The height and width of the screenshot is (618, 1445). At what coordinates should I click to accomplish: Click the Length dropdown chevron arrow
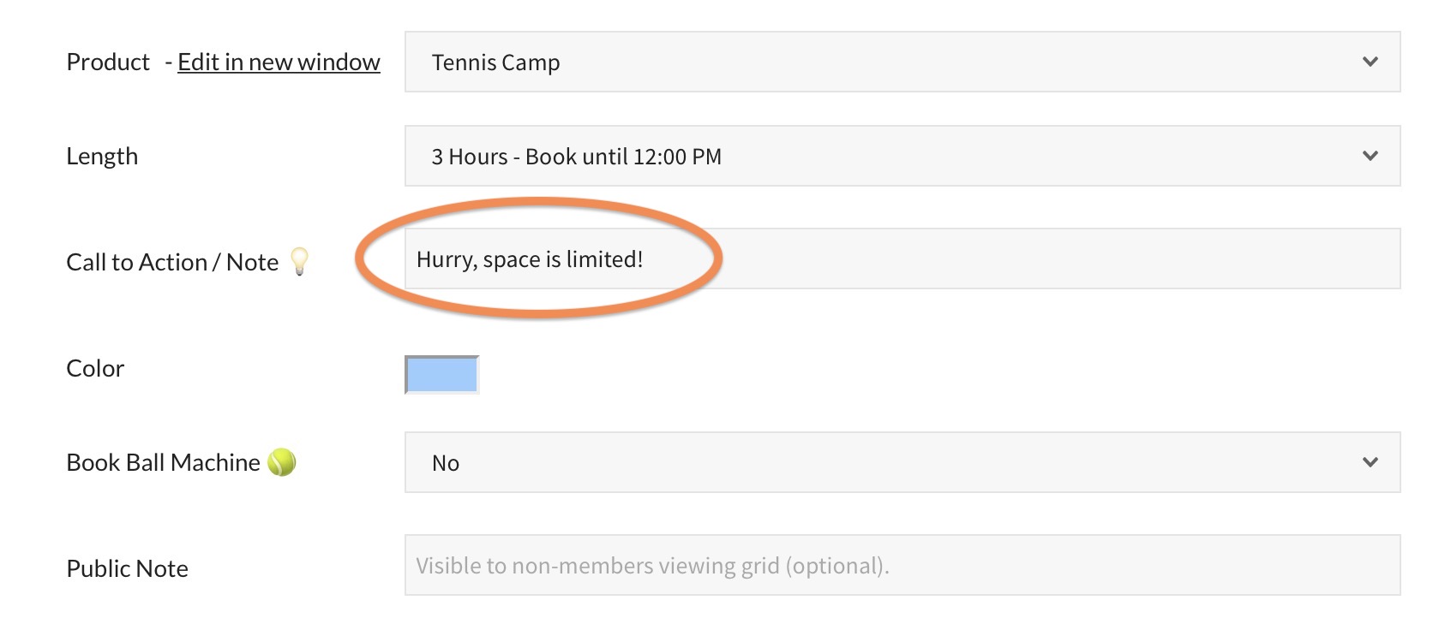coord(1370,156)
